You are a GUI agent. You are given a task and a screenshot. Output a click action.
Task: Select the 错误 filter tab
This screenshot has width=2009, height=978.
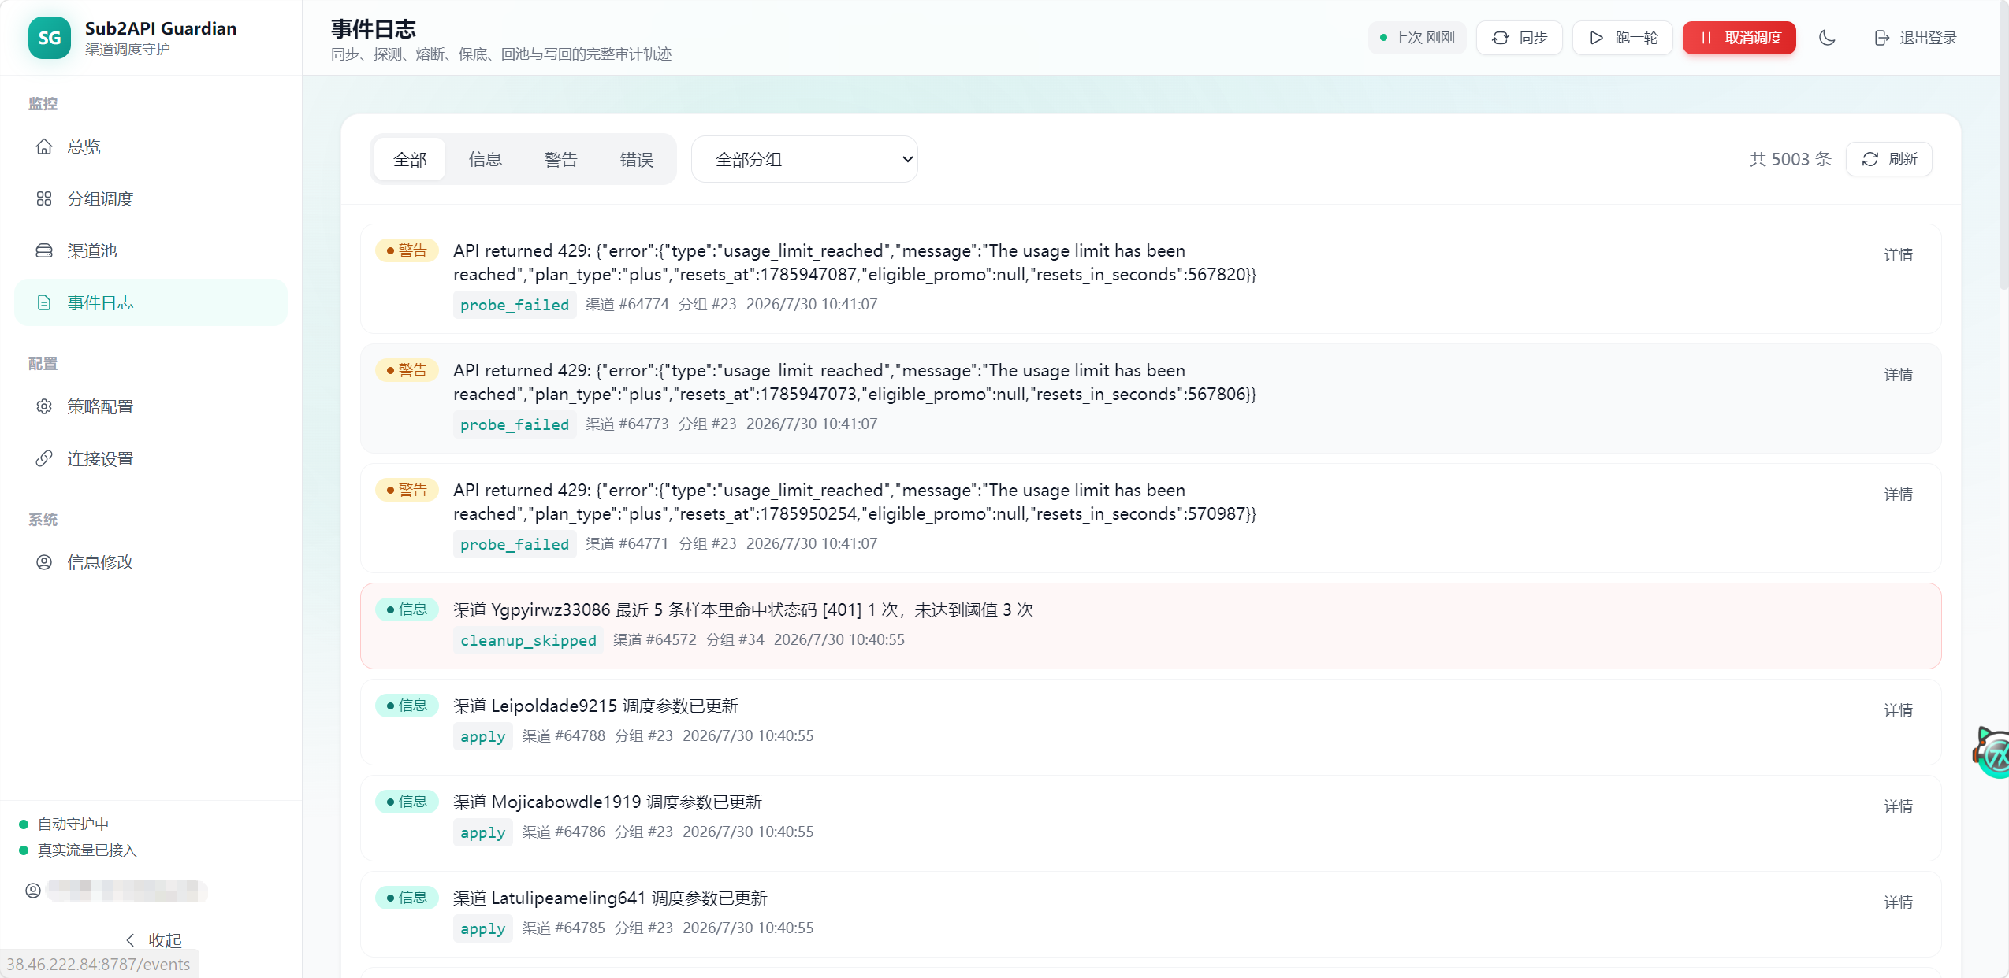[637, 159]
